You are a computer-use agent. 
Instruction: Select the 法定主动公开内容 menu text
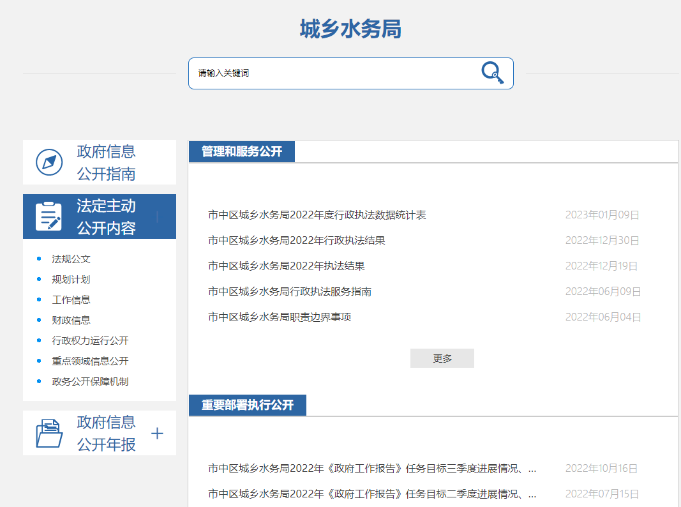(107, 217)
